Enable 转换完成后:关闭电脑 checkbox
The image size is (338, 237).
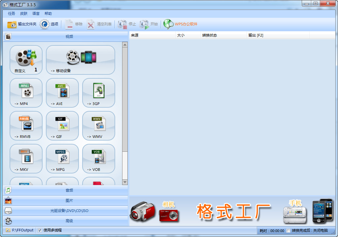[x=288, y=231]
